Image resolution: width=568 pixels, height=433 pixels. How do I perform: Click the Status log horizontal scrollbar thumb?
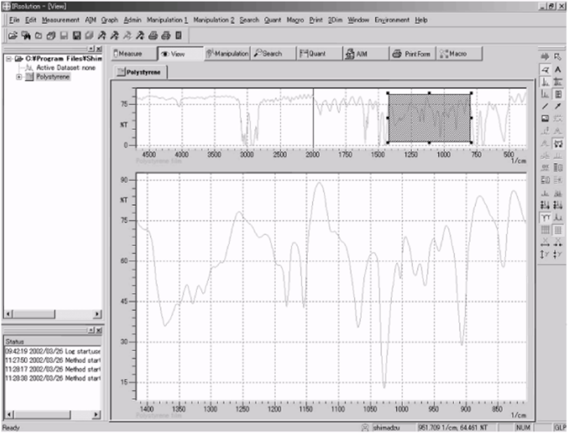tap(41, 415)
